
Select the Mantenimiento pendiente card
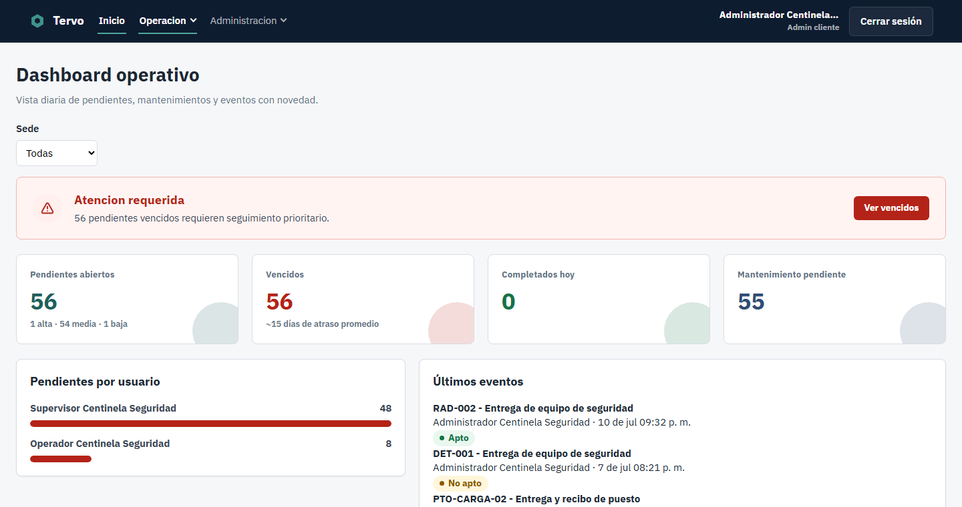click(834, 299)
